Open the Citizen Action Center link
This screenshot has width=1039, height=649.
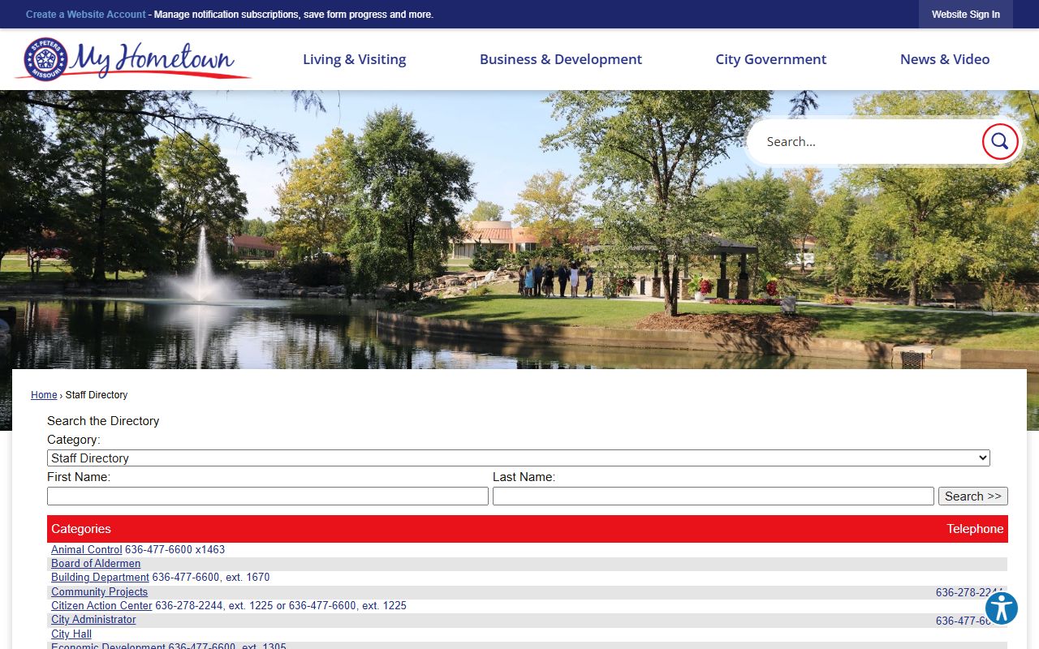click(101, 605)
